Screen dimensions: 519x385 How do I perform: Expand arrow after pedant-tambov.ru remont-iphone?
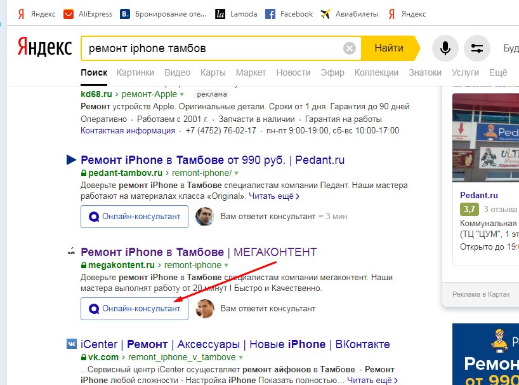[x=236, y=173]
